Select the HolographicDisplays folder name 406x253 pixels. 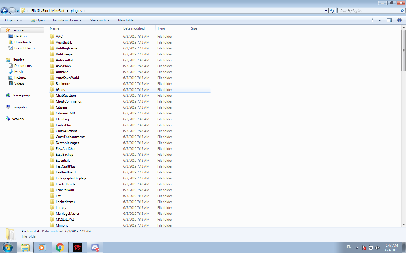[x=71, y=178]
